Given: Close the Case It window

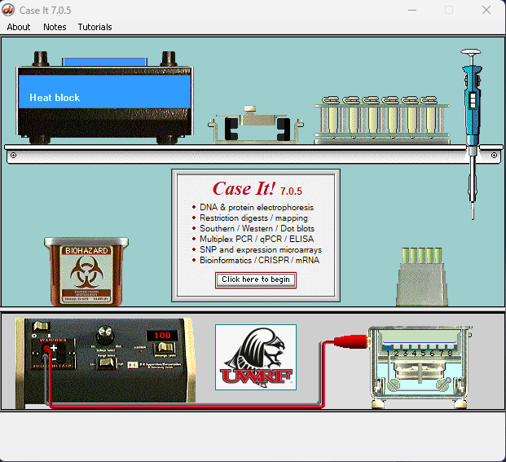Looking at the screenshot, I should tap(486, 10).
